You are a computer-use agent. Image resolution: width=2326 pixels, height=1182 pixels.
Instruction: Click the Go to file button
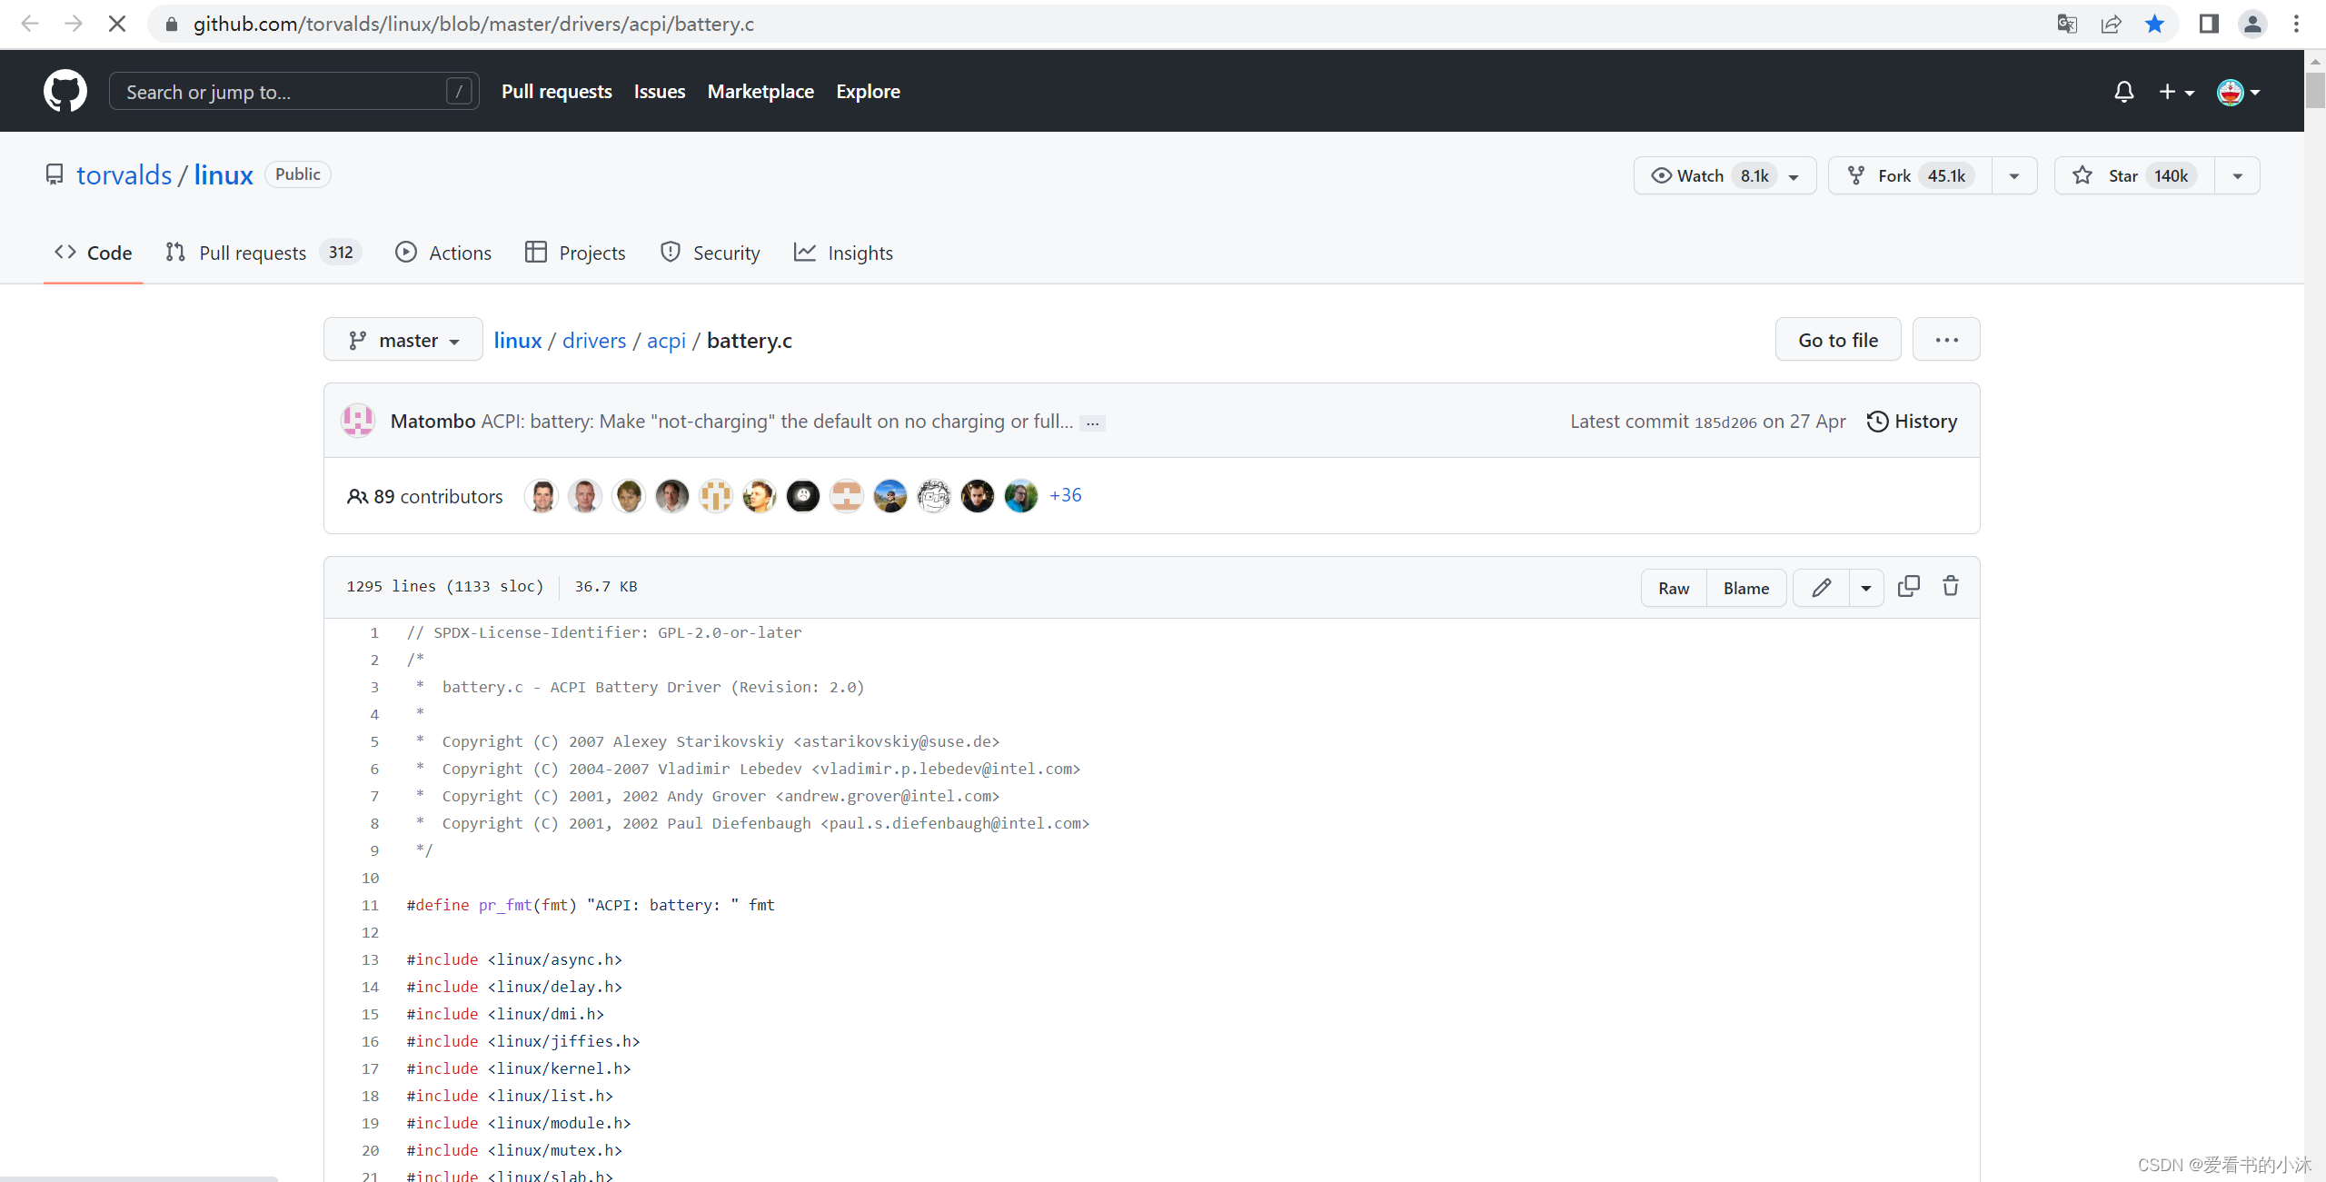[x=1838, y=339]
